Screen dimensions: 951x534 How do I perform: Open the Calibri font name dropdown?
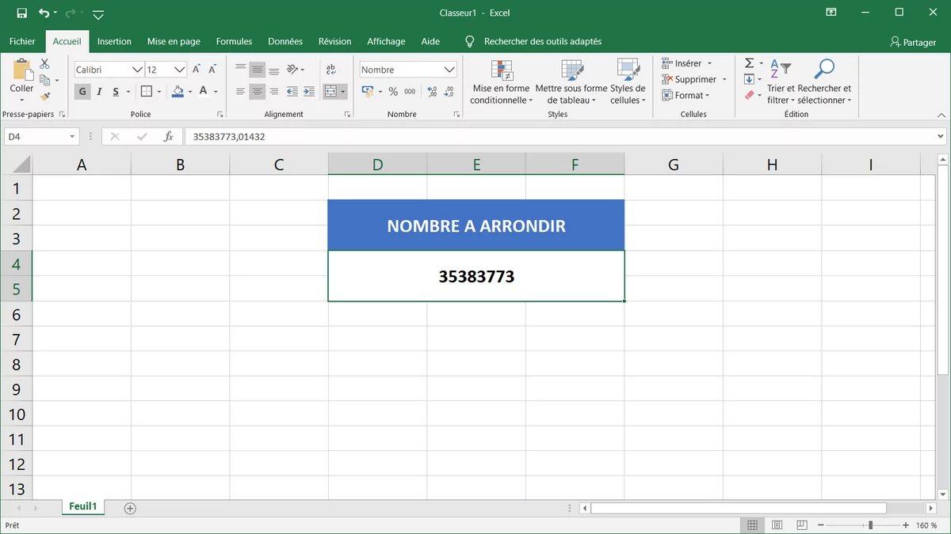137,70
